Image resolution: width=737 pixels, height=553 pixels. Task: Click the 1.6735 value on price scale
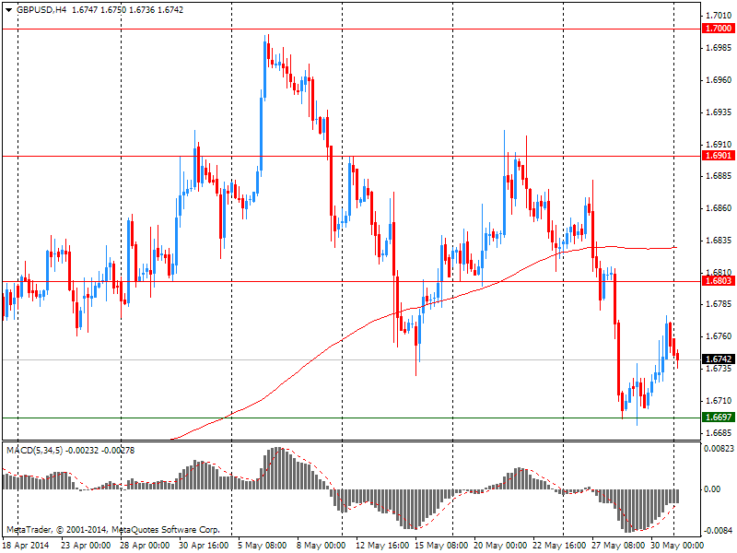point(719,368)
